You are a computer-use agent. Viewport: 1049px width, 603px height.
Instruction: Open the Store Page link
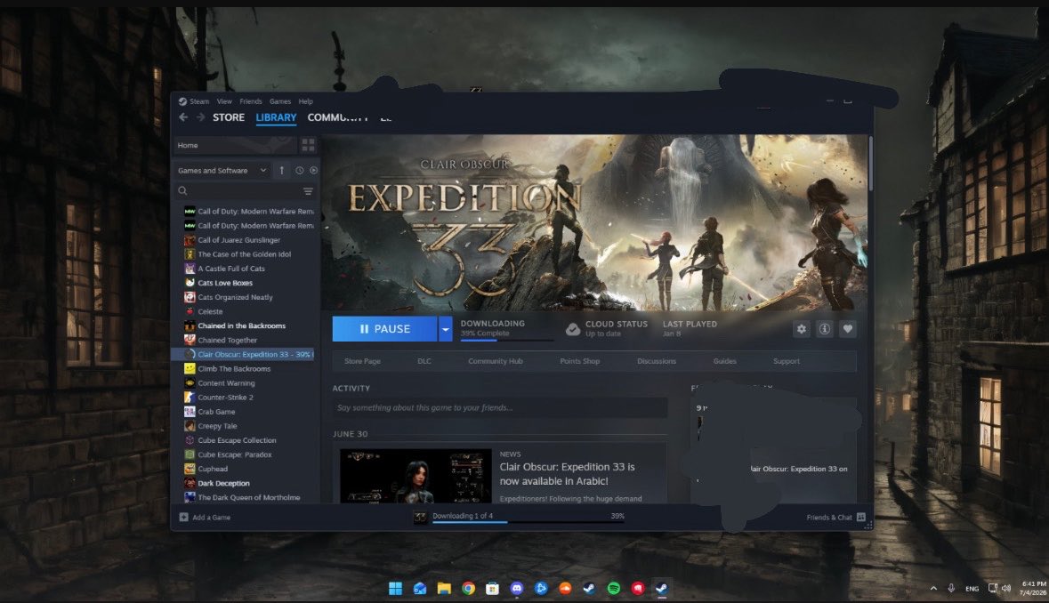click(362, 361)
